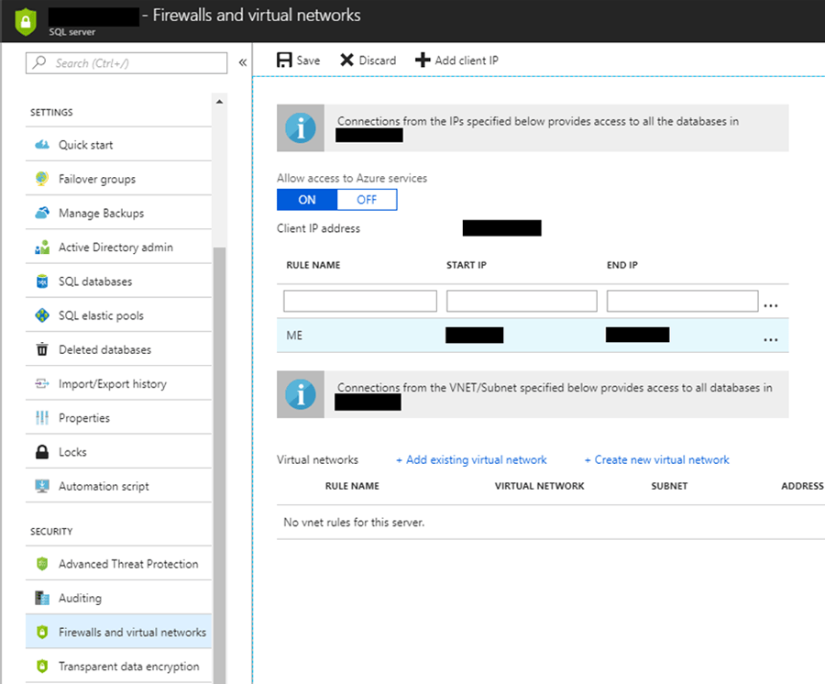Click the Deleted databases trash icon
The width and height of the screenshot is (825, 684).
click(x=42, y=349)
